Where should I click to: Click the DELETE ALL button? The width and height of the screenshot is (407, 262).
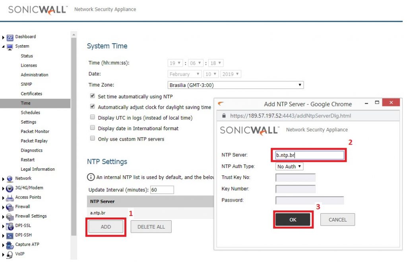tap(151, 227)
